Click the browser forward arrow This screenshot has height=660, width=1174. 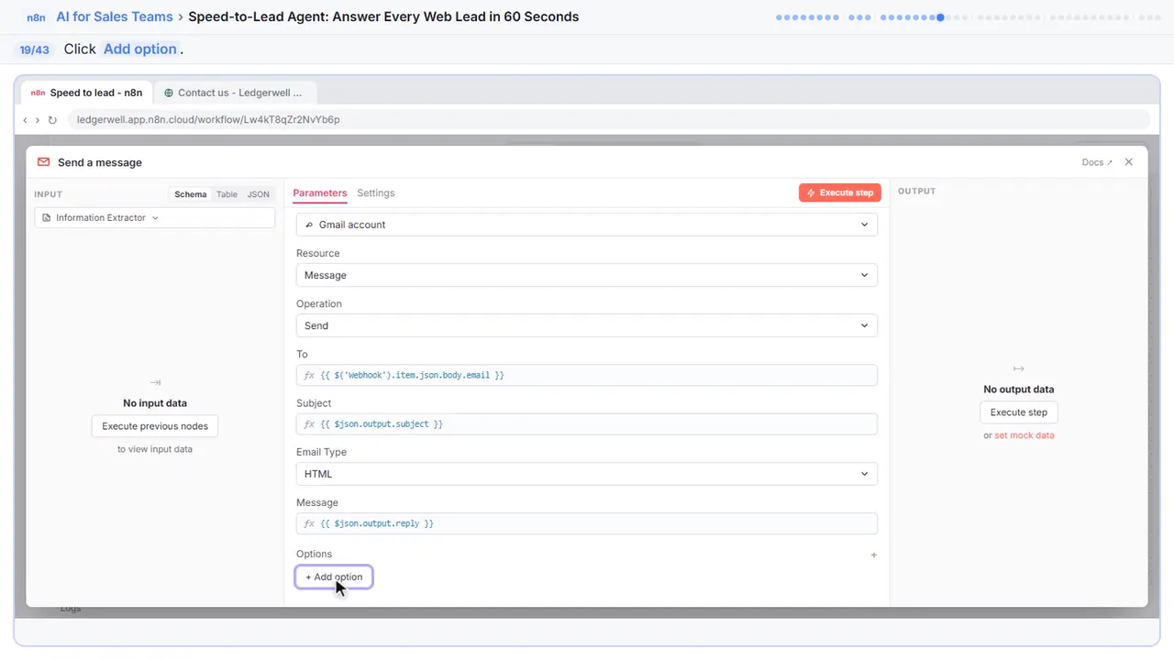[x=38, y=120]
